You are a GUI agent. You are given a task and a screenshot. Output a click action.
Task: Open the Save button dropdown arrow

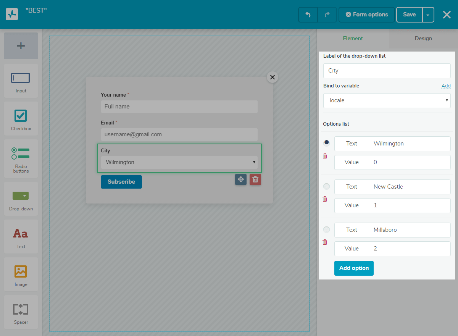tap(428, 15)
